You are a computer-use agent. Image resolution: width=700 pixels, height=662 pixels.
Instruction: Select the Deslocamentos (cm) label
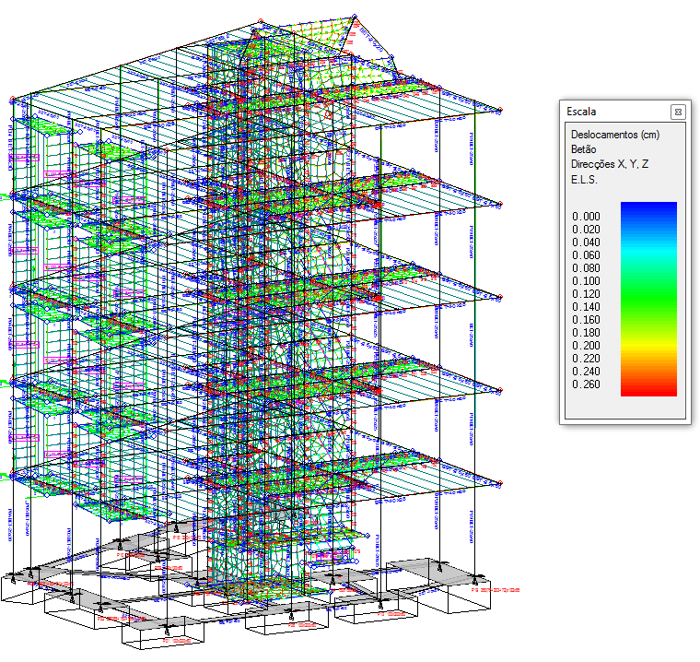coord(614,134)
